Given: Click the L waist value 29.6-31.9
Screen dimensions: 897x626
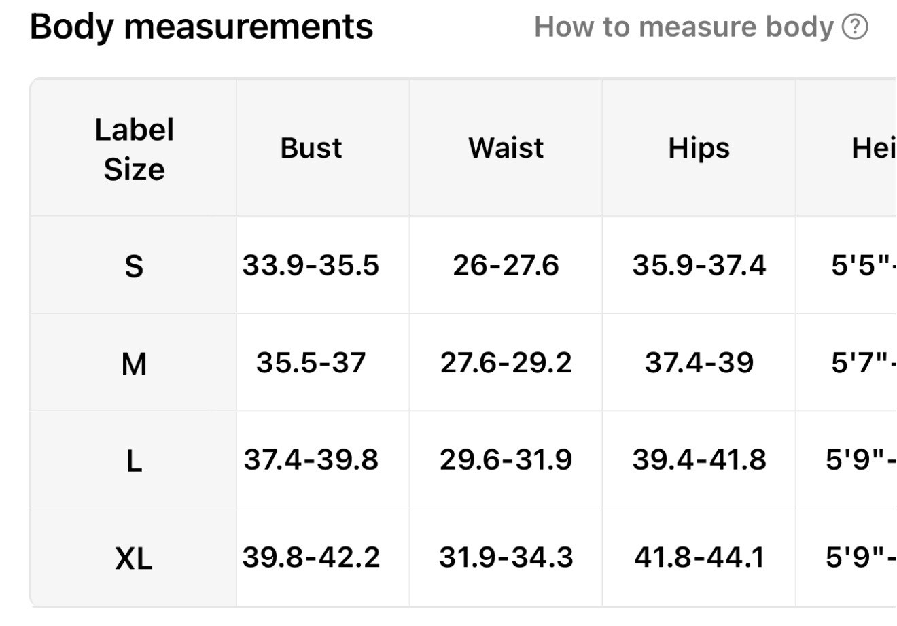Looking at the screenshot, I should point(506,459).
